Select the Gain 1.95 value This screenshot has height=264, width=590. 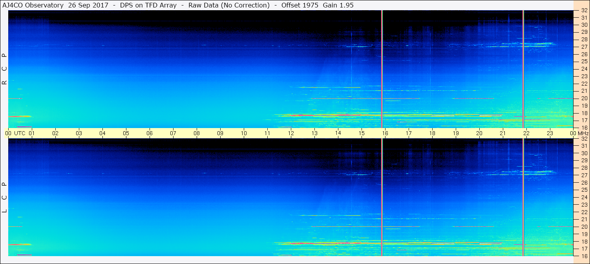pyautogui.click(x=337, y=5)
